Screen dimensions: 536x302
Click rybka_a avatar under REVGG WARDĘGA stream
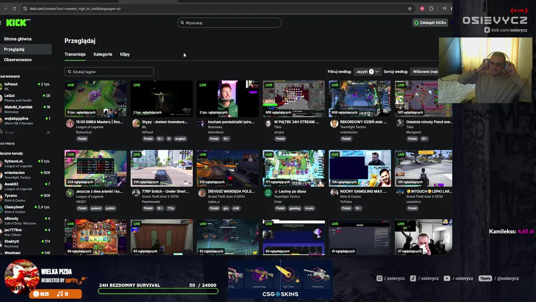202,193
